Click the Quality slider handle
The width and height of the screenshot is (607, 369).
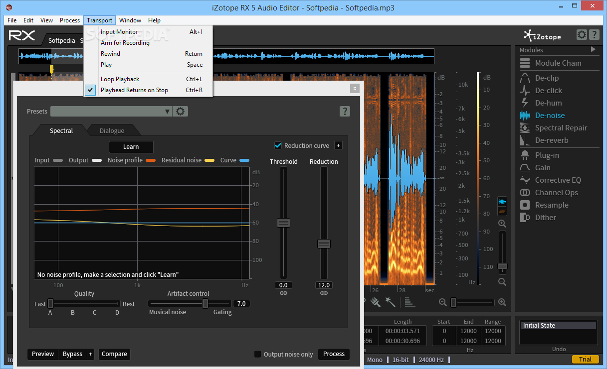coord(50,303)
